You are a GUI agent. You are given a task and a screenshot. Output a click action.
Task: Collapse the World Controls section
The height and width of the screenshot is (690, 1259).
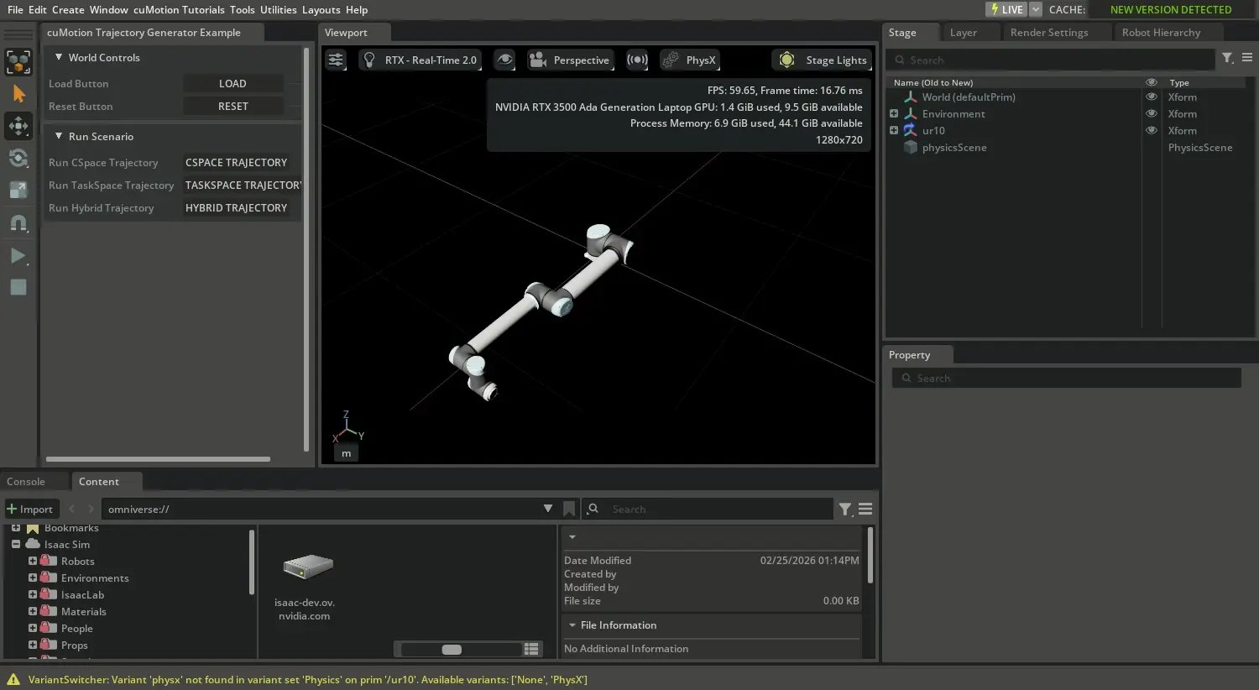point(59,57)
